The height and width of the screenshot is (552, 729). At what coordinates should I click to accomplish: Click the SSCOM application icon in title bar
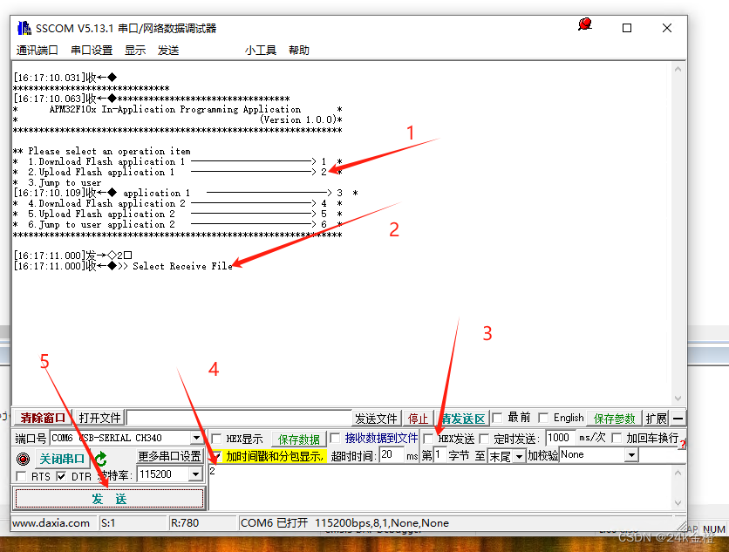click(23, 27)
